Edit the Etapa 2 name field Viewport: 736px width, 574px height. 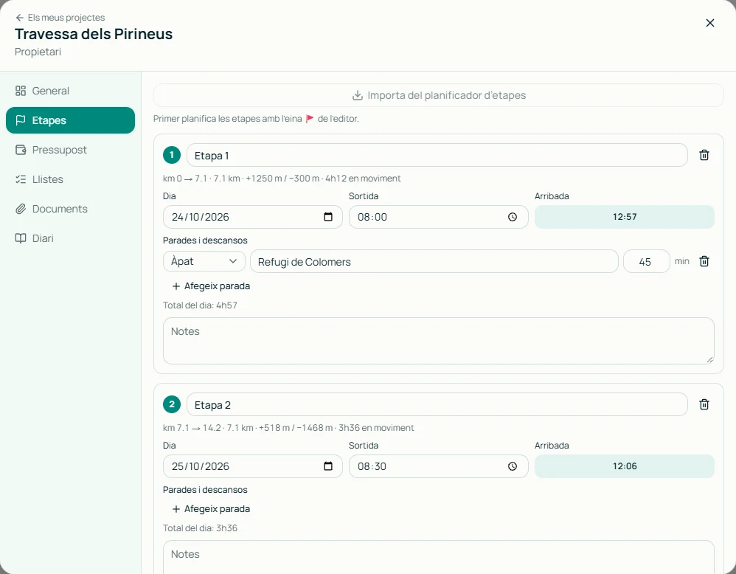(437, 404)
